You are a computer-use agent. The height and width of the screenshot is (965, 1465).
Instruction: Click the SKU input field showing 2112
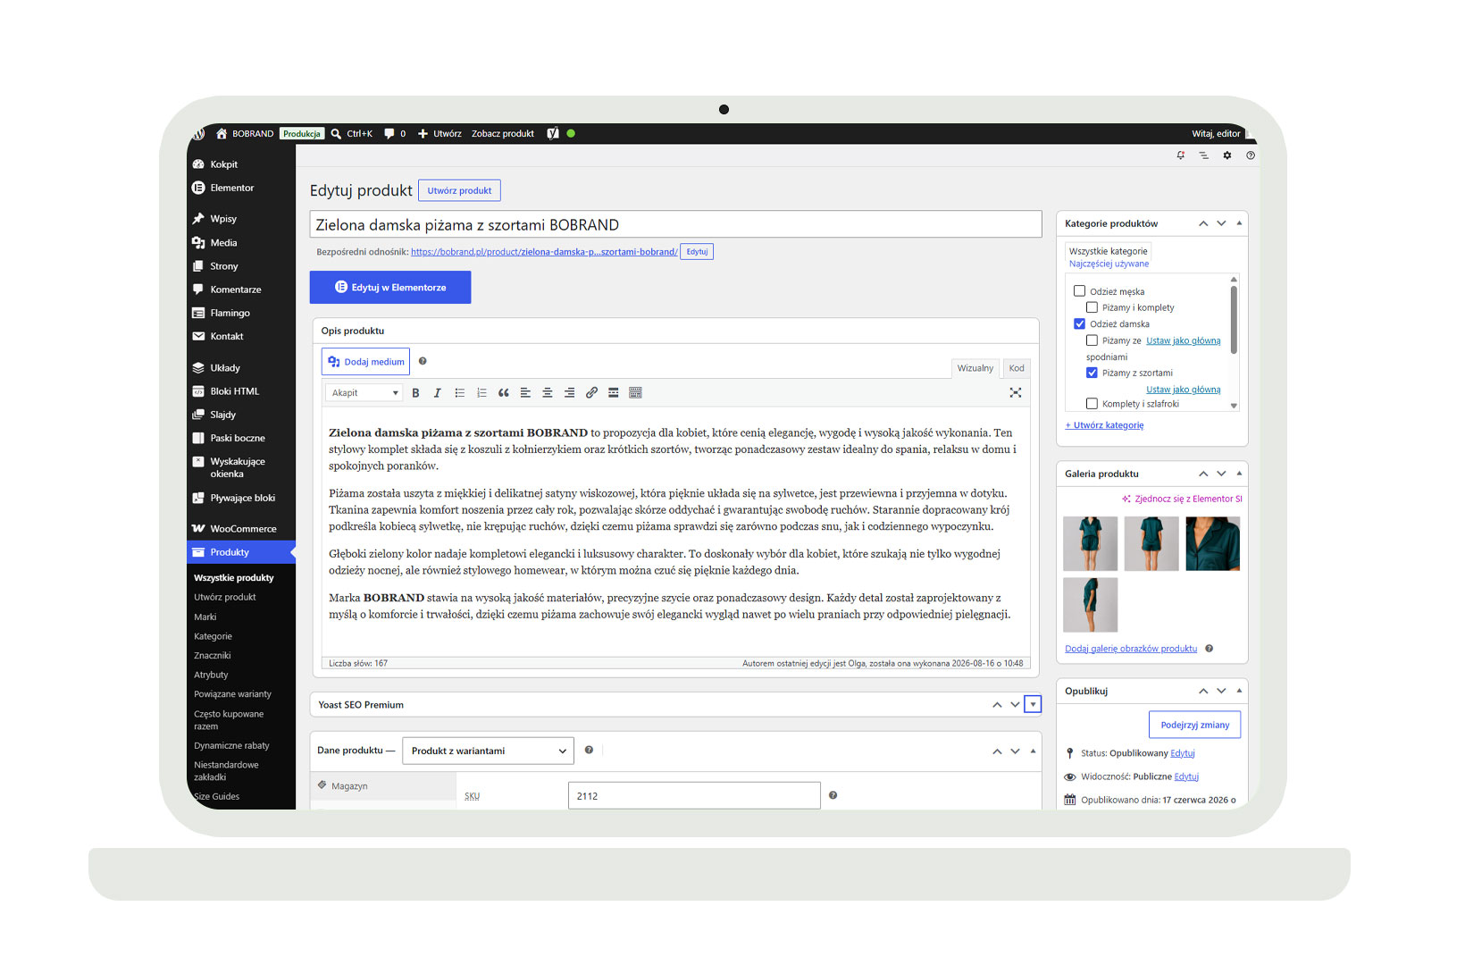point(694,795)
